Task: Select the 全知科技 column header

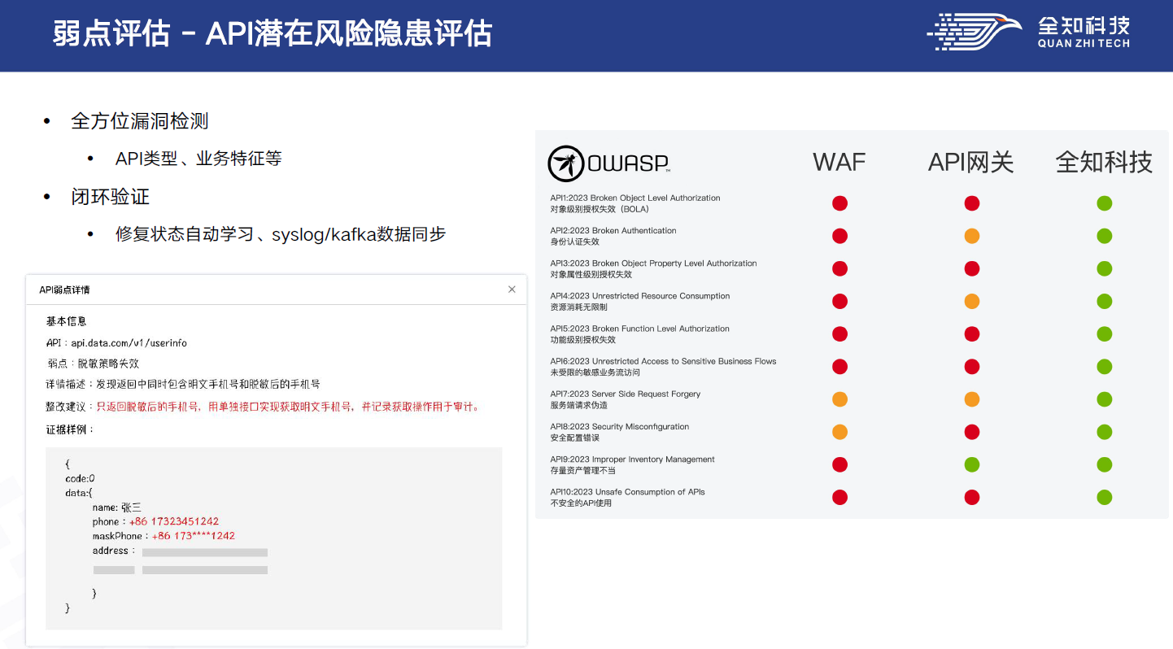Action: pos(1104,162)
